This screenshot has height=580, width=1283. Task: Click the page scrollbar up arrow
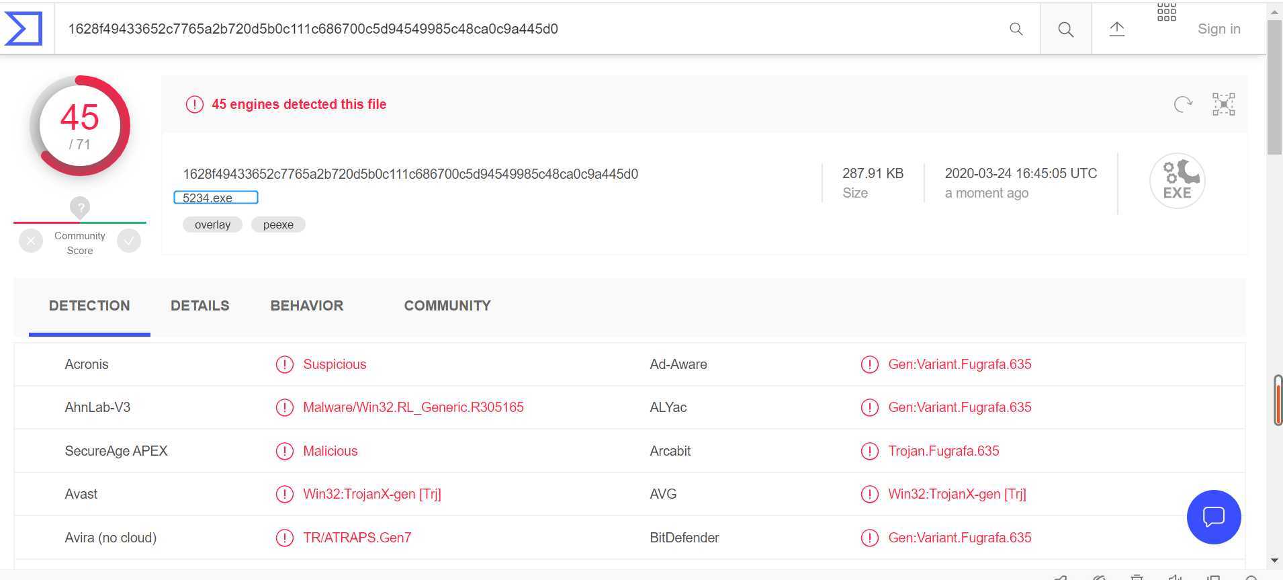tap(1274, 11)
